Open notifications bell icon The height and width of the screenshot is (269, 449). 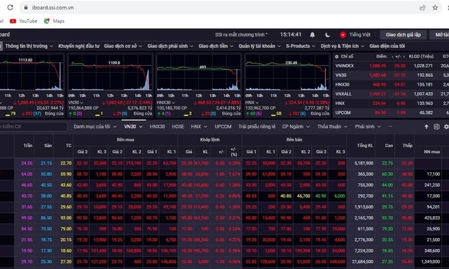[312, 34]
